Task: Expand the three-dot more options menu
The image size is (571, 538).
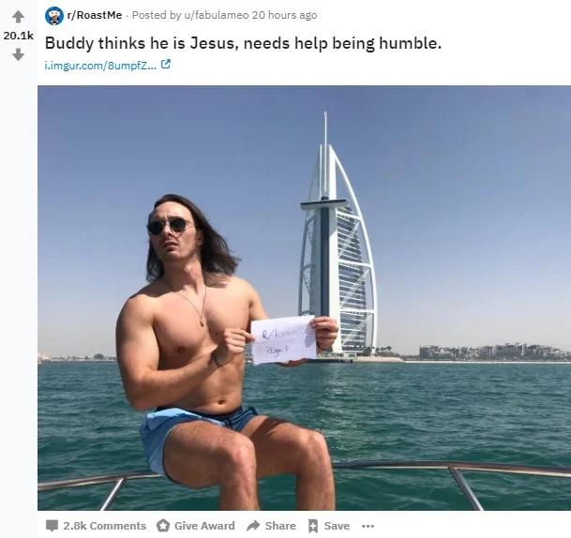Action: pyautogui.click(x=368, y=526)
